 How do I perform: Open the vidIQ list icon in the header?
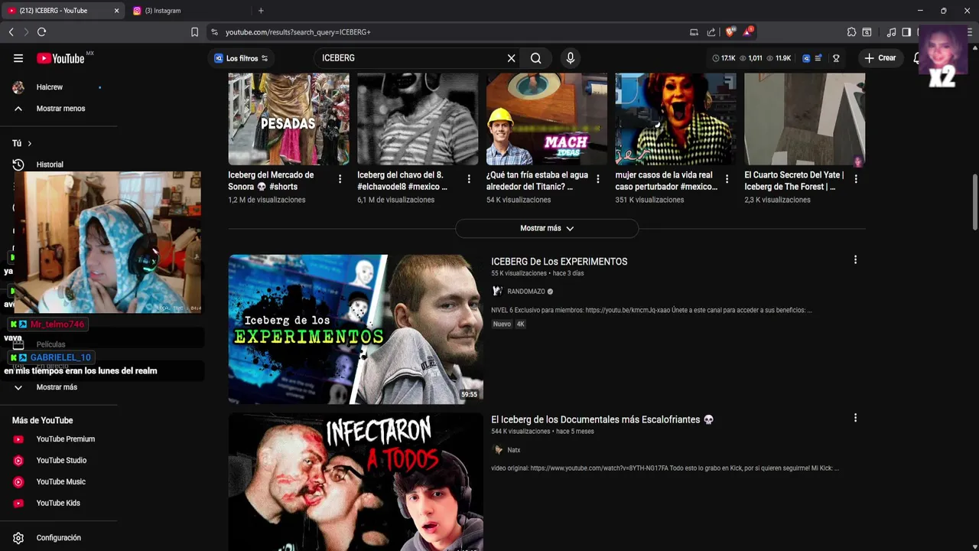[x=818, y=58]
